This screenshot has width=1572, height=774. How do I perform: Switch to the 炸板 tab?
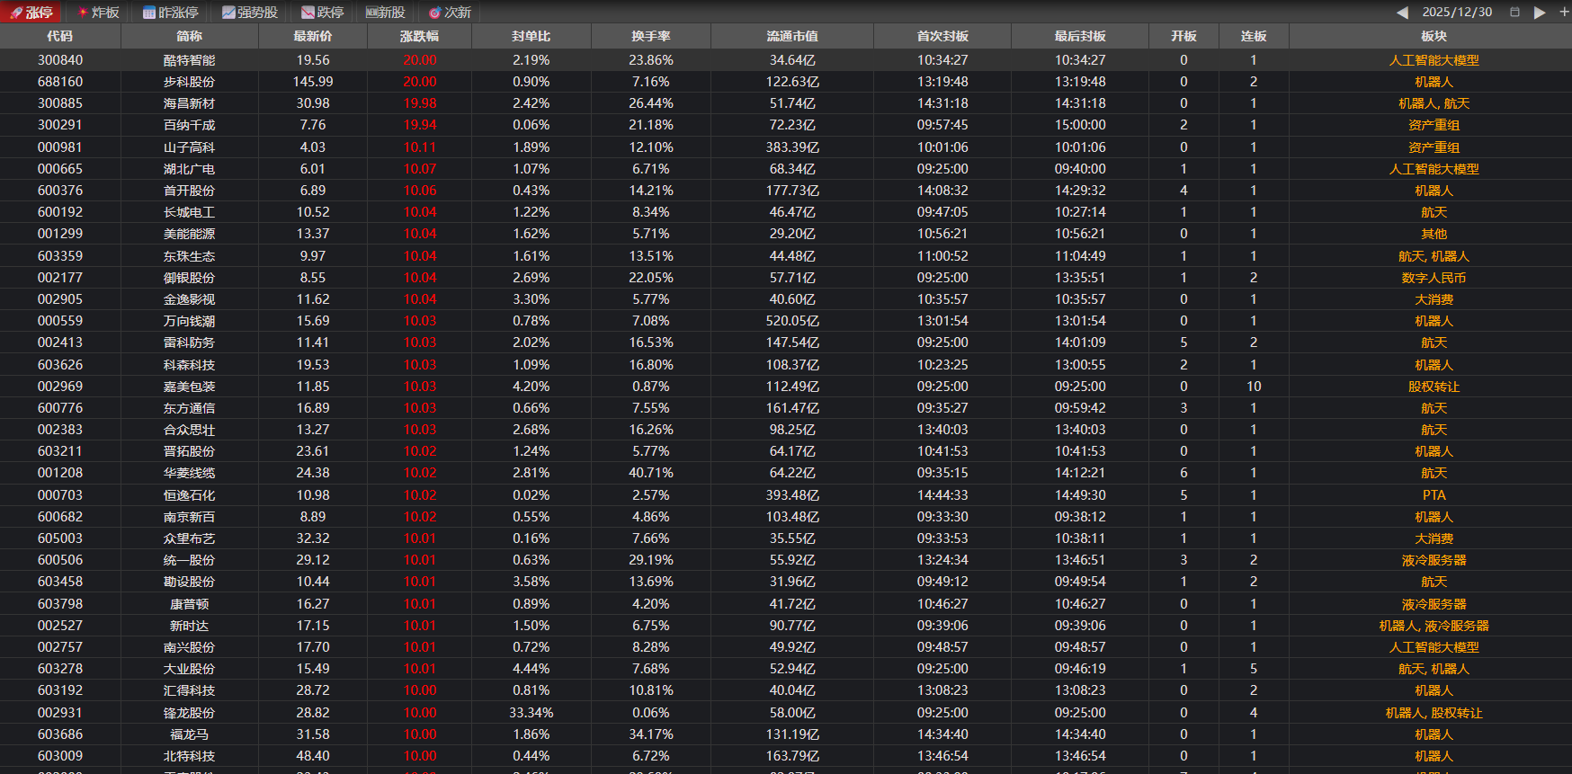(98, 13)
